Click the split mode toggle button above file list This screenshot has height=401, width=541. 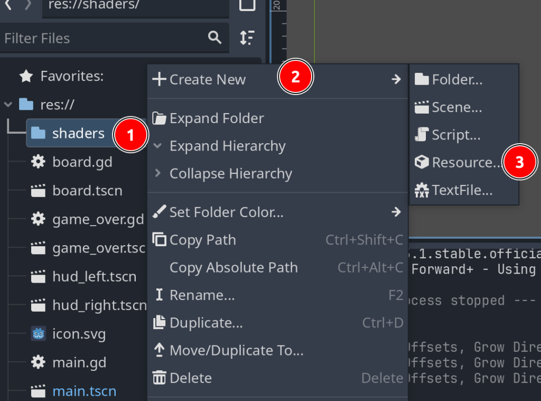pos(247,5)
